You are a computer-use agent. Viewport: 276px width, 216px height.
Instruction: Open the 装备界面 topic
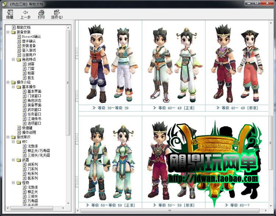(34, 105)
